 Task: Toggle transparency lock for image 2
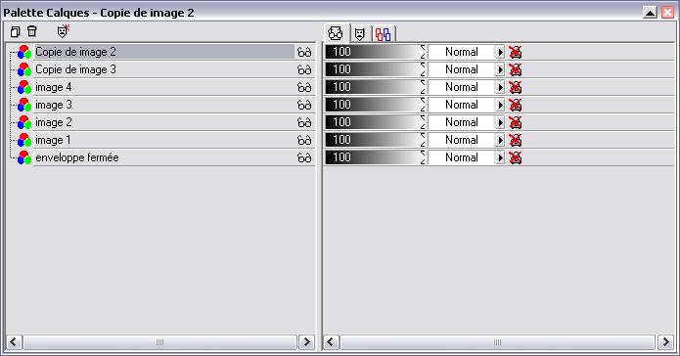pyautogui.click(x=516, y=122)
